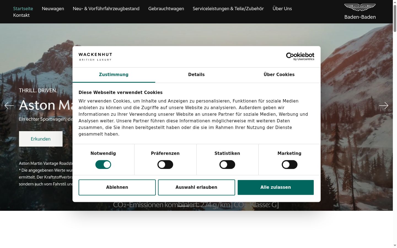Screen dimensions: 397x248
Task: Open the Über Uns menu item
Action: click(x=282, y=9)
